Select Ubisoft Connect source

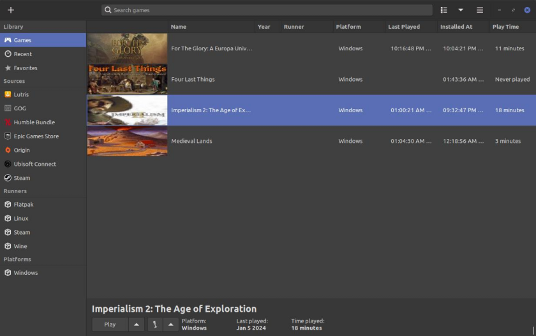[x=43, y=164]
